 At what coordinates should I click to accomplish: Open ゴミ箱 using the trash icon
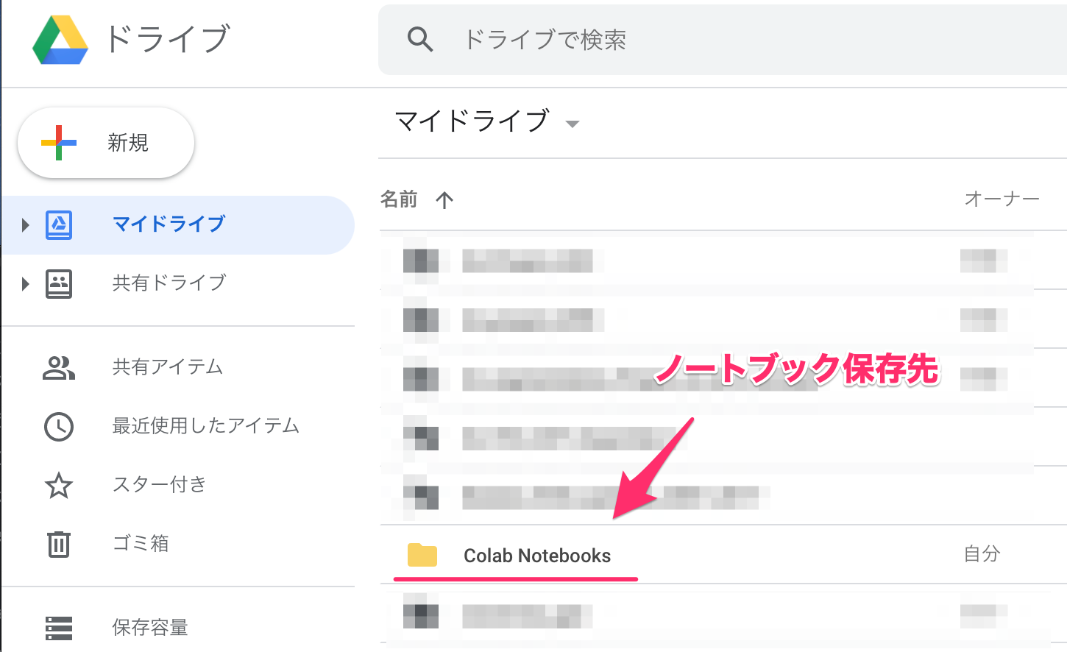coord(59,543)
